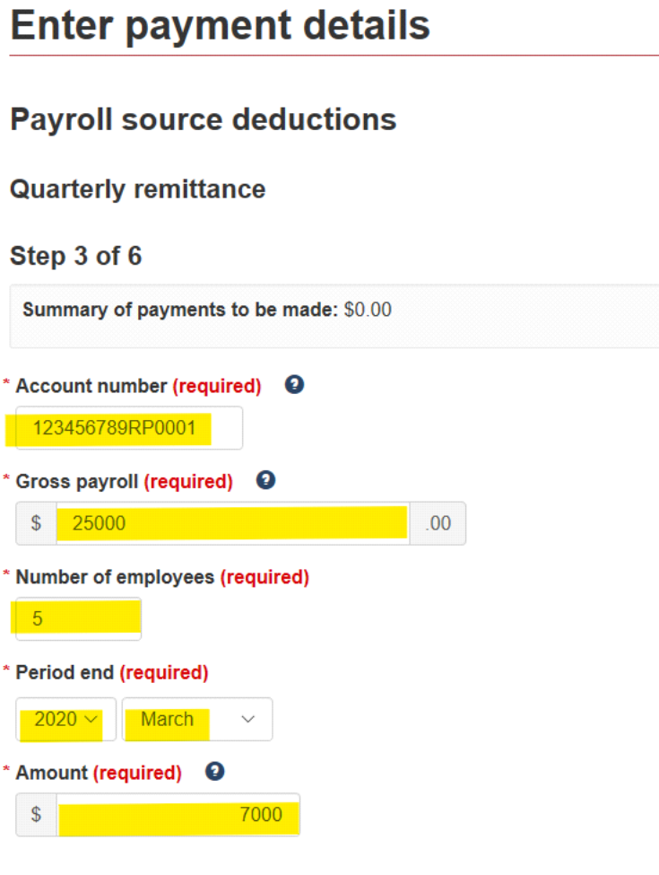This screenshot has height=875, width=659.
Task: Open help icon beside Account number
Action: tap(294, 384)
